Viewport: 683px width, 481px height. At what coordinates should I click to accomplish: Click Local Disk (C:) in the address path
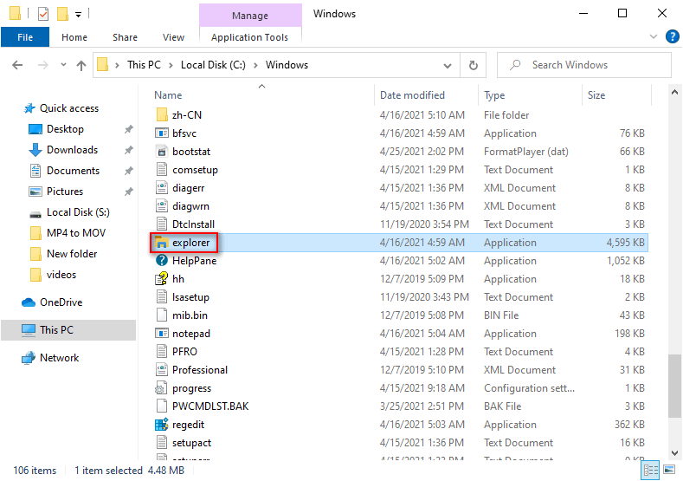213,65
